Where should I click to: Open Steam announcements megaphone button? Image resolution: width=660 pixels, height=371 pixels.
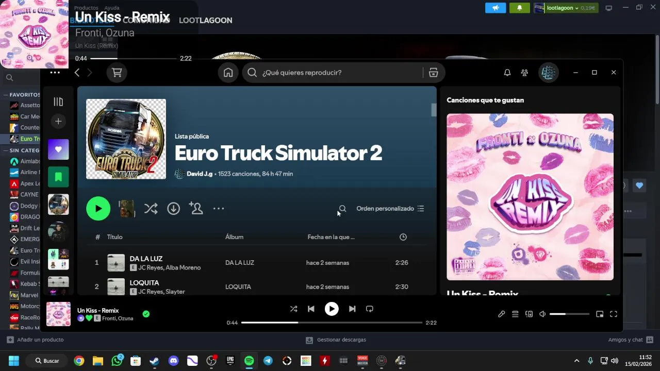pyautogui.click(x=496, y=8)
